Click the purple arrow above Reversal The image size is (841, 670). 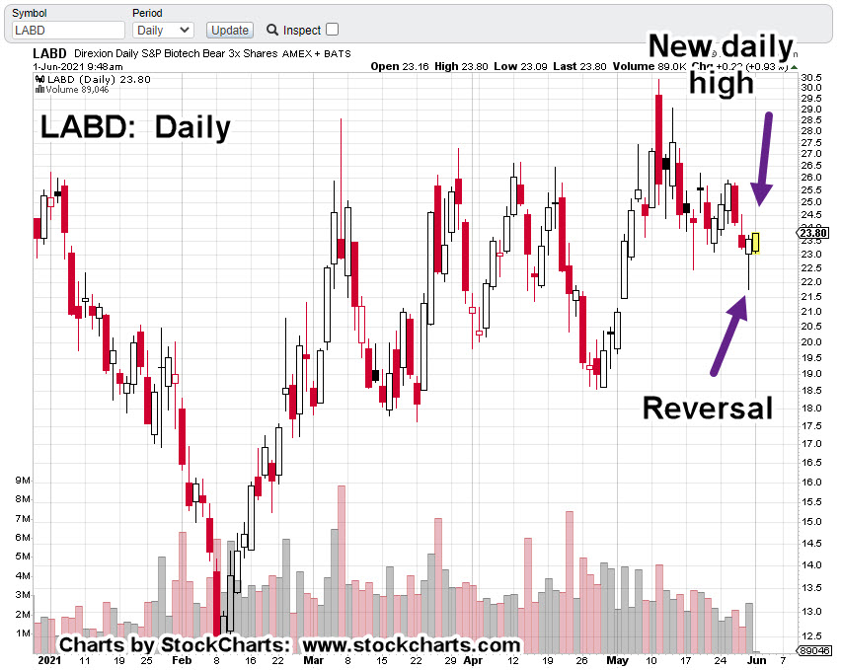728,335
